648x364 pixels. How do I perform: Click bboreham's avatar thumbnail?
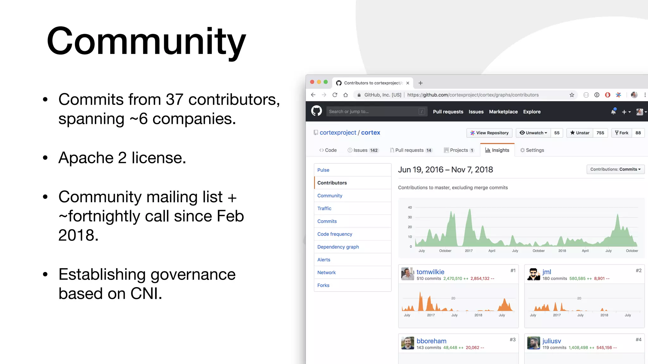pyautogui.click(x=408, y=343)
